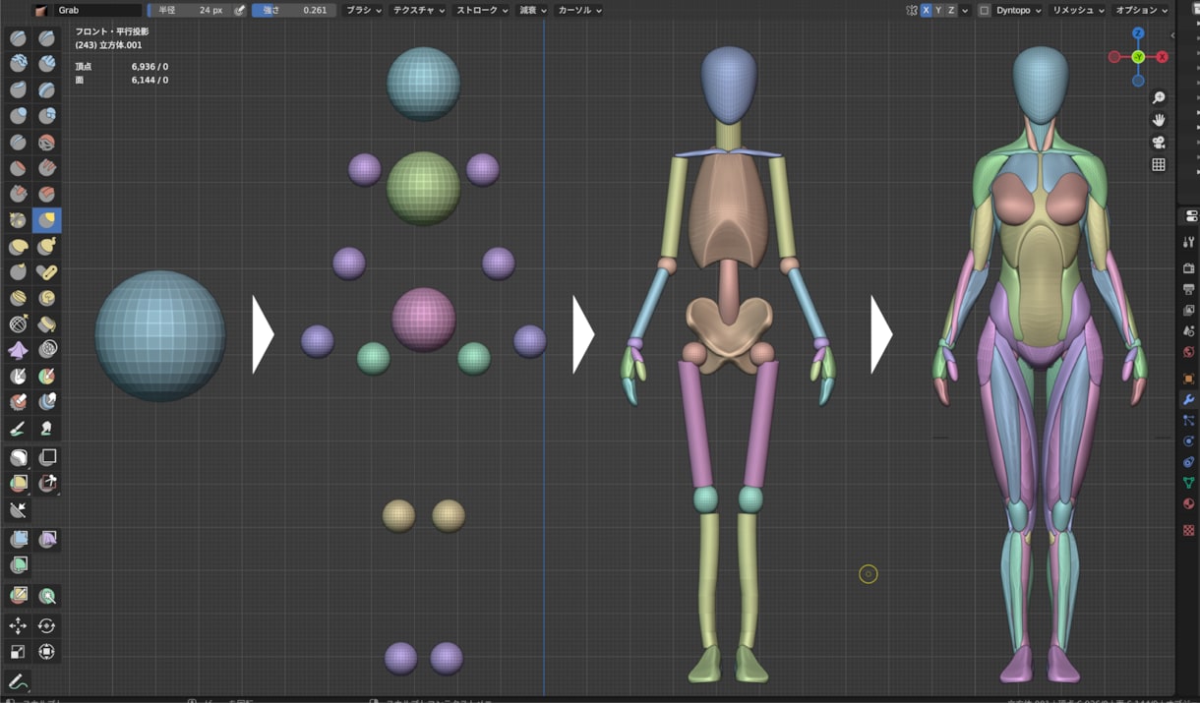Select the Mask by Color tool
This screenshot has height=703, width=1200.
pyautogui.click(x=47, y=596)
